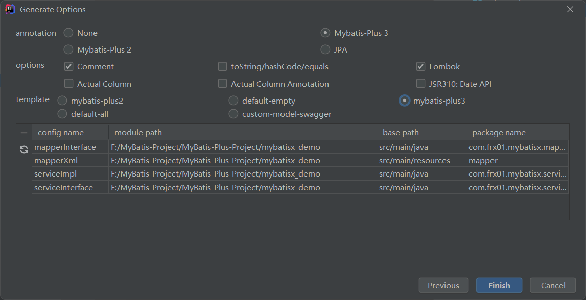The width and height of the screenshot is (586, 300).
Task: Click the module path cell for serviceInterface
Action: click(x=243, y=187)
